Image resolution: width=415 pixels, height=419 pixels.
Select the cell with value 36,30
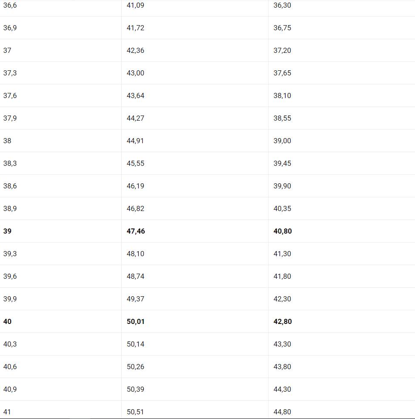point(282,6)
